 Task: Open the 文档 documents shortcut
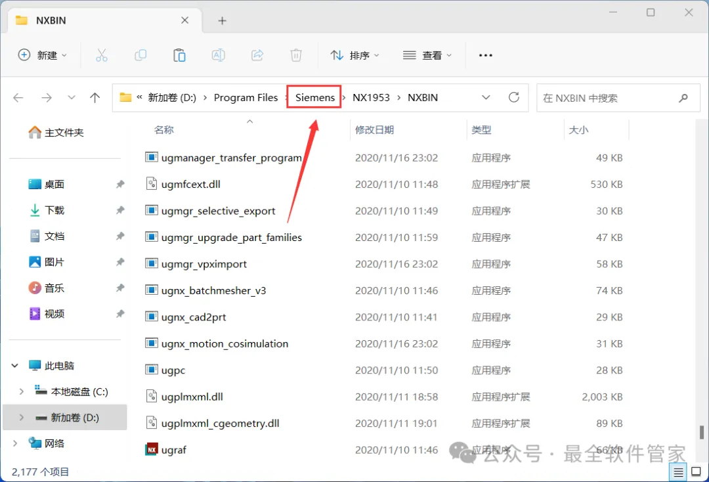pyautogui.click(x=47, y=236)
